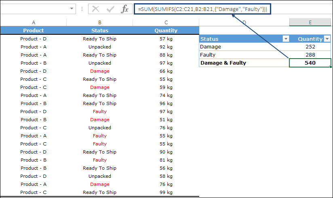This screenshot has width=333, height=198.
Task: Expand the Name Box dropdown arrow
Action: [x=72, y=9]
